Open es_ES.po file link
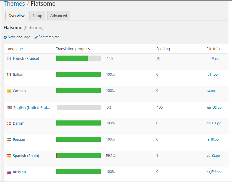 (x=213, y=156)
